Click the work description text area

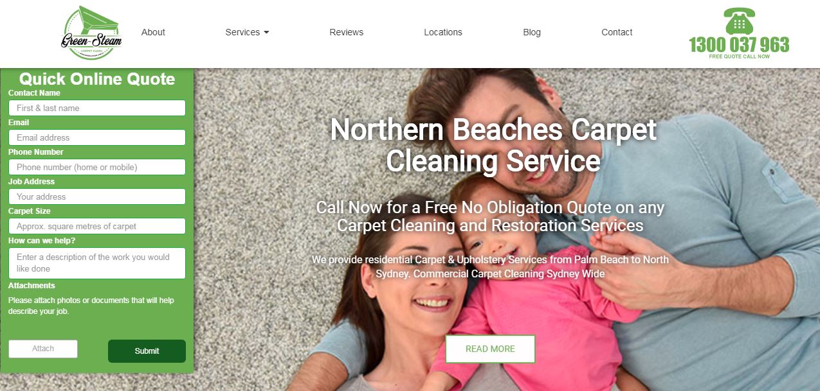[97, 263]
